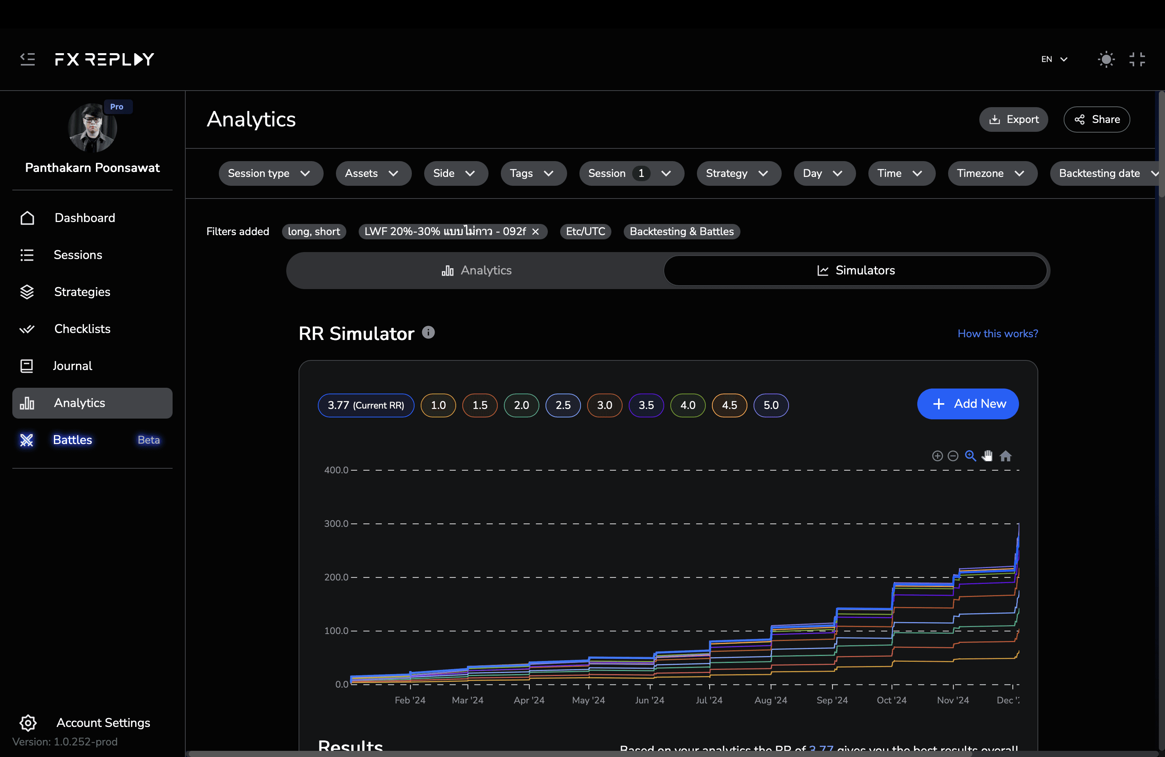This screenshot has width=1165, height=757.
Task: Toggle the 3.77 Current RR series
Action: pyautogui.click(x=366, y=405)
